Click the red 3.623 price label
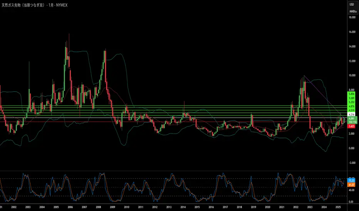The image size is (359, 211). coord(351,126)
